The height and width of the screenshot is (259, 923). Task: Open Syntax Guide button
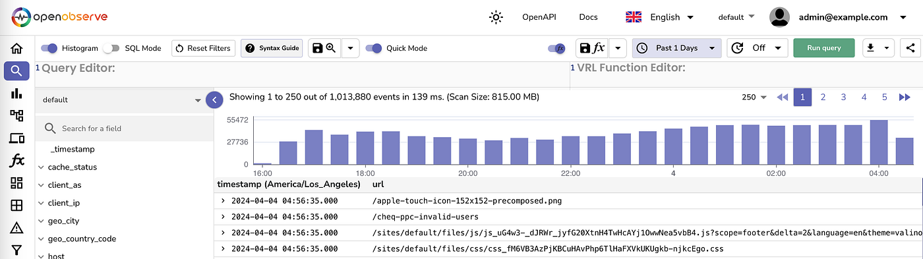[272, 48]
